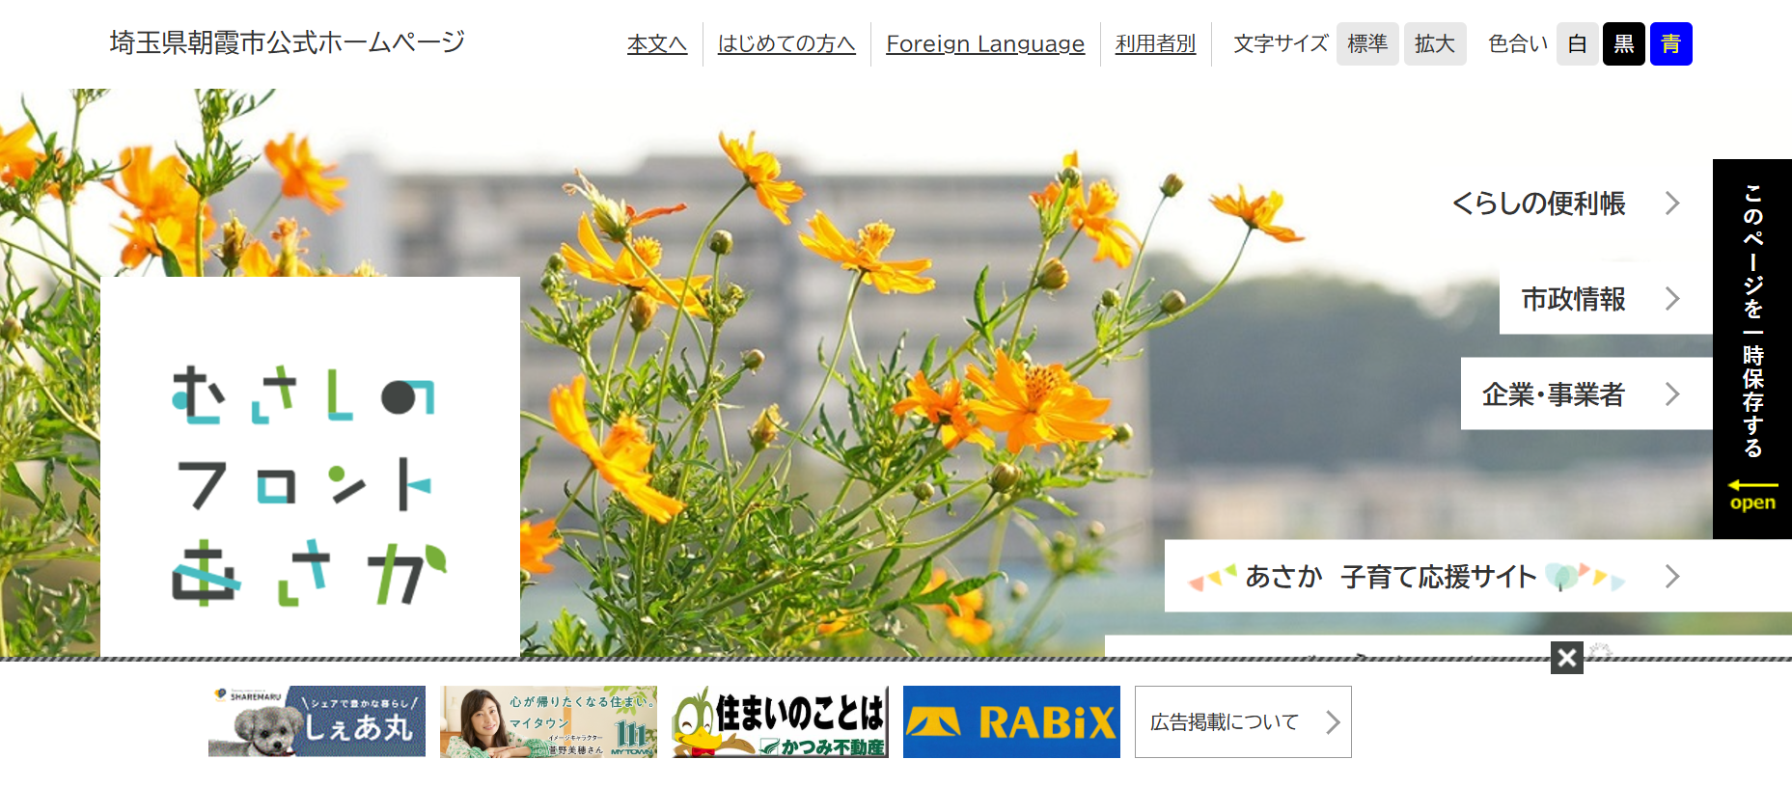Set text size to 標準
1792x787 pixels.
[1367, 43]
